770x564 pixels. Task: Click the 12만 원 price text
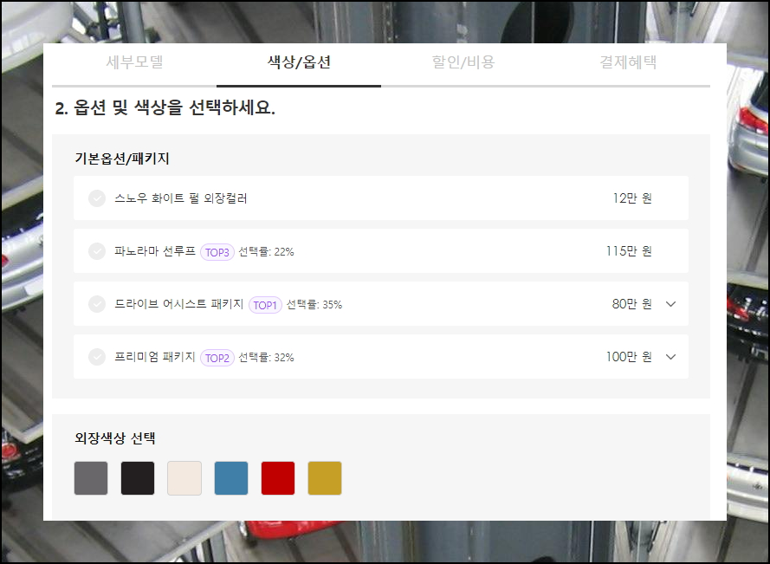pyautogui.click(x=632, y=198)
